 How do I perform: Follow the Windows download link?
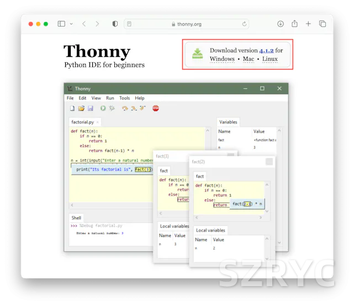pyautogui.click(x=222, y=59)
